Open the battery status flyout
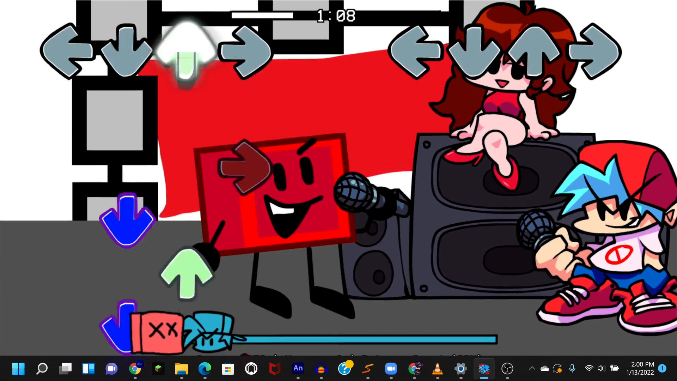Screen dimensions: 677x381 614,369
